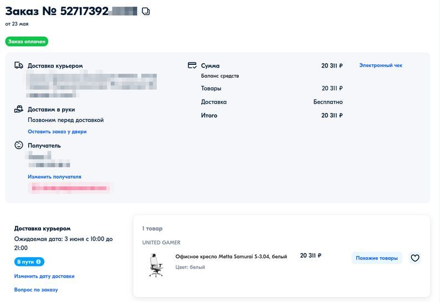Click the Итого total amount 20 311 ₽
Screen dimensions: 440x302
[332, 115]
